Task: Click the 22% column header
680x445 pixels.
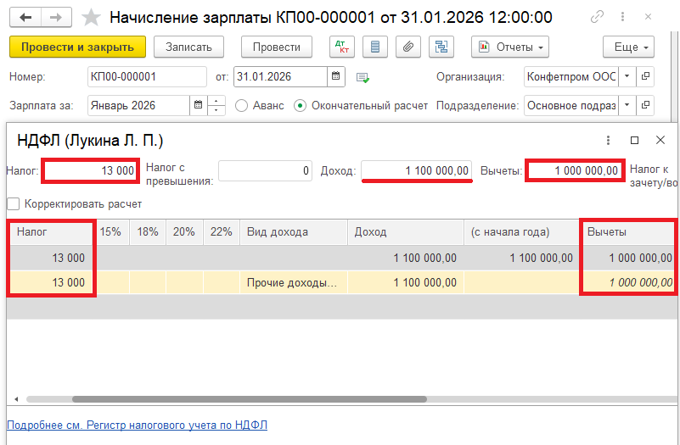Action: (x=222, y=232)
